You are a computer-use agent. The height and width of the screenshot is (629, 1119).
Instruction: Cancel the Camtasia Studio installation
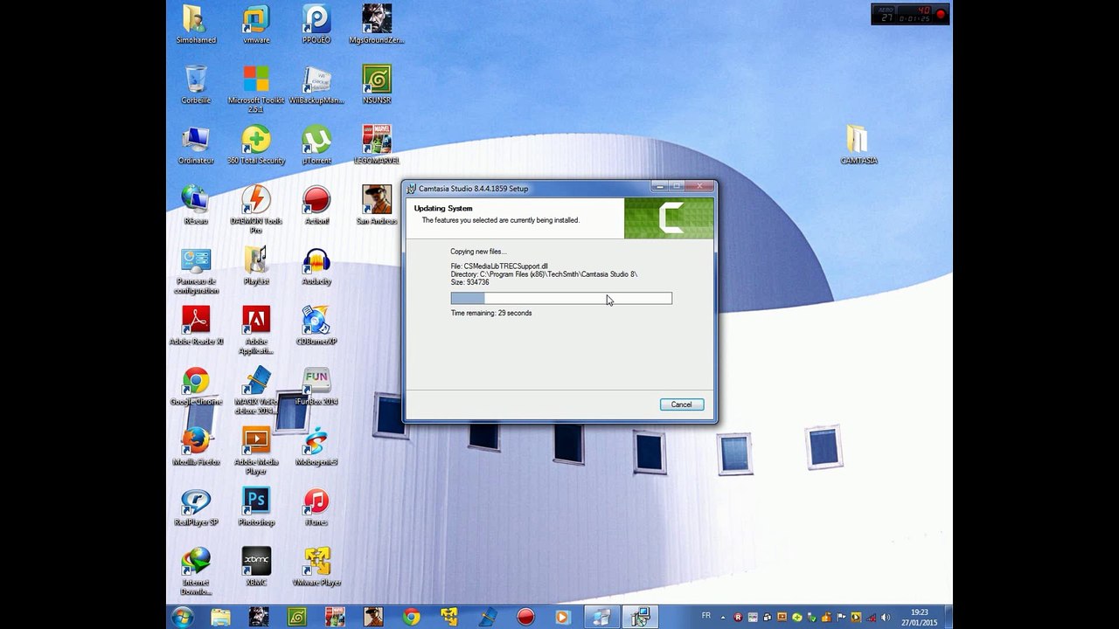681,404
